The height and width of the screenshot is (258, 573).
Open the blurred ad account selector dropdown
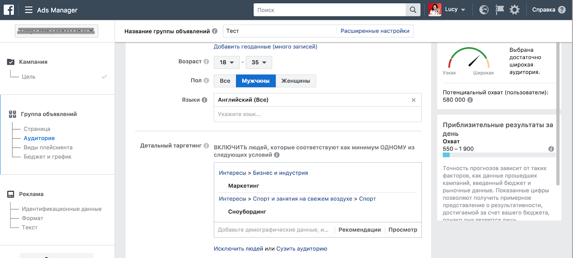click(57, 31)
